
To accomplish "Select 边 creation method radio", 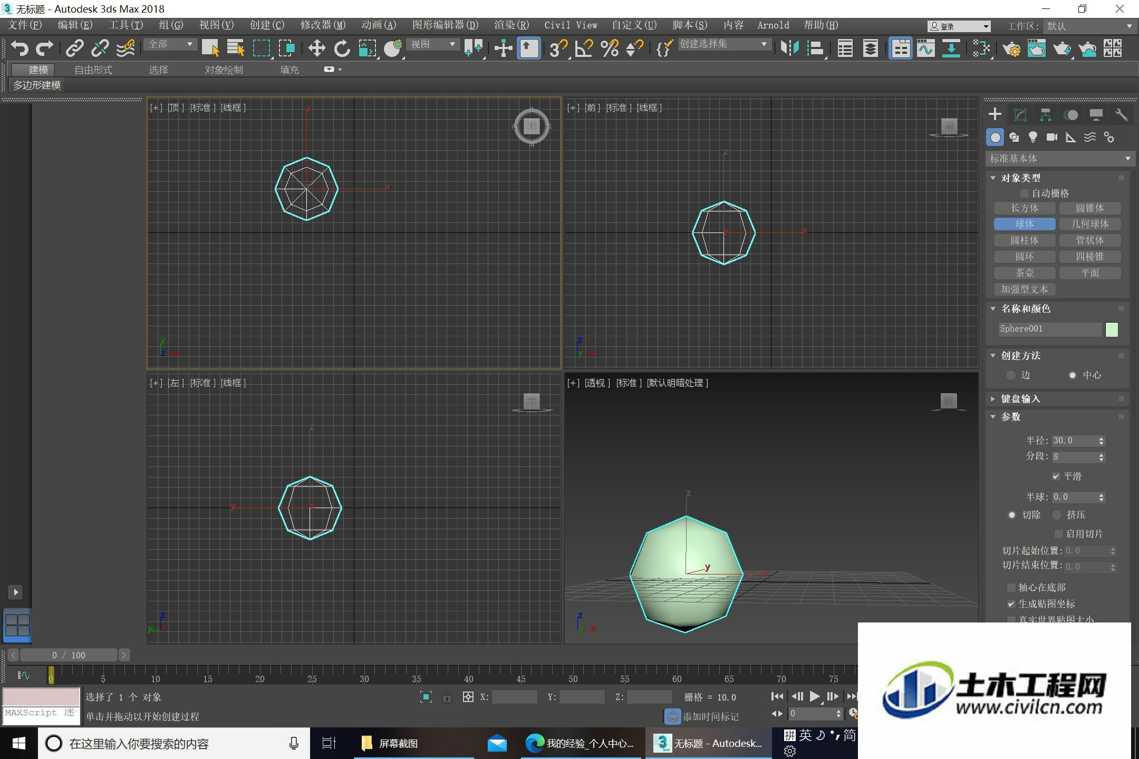I will click(x=1010, y=375).
